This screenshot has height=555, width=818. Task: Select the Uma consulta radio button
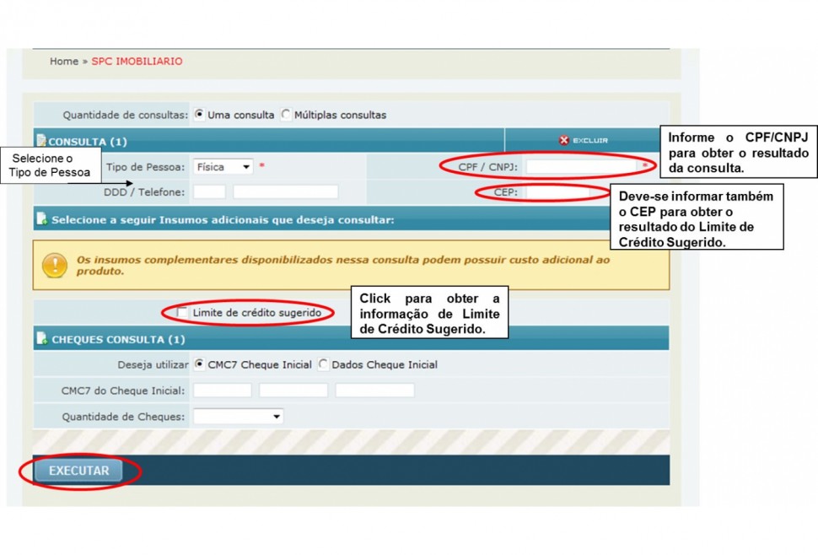[x=199, y=115]
